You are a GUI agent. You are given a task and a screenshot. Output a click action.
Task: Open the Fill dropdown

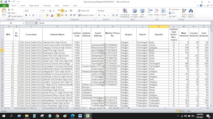(x=172, y=13)
